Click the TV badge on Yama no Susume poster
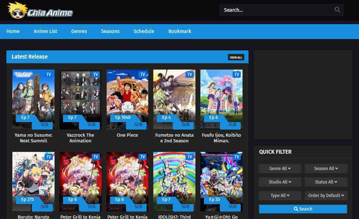This screenshot has height=219, width=359. coord(49,75)
